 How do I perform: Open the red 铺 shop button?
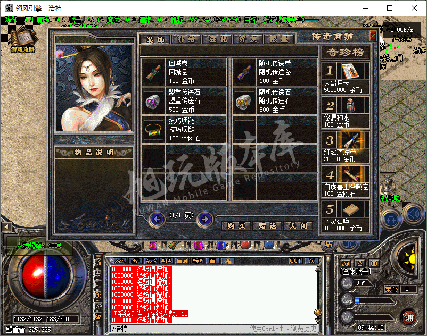[x=408, y=317]
